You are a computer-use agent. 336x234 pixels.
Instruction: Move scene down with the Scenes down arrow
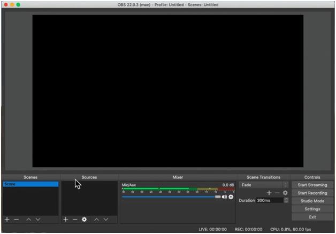point(38,220)
